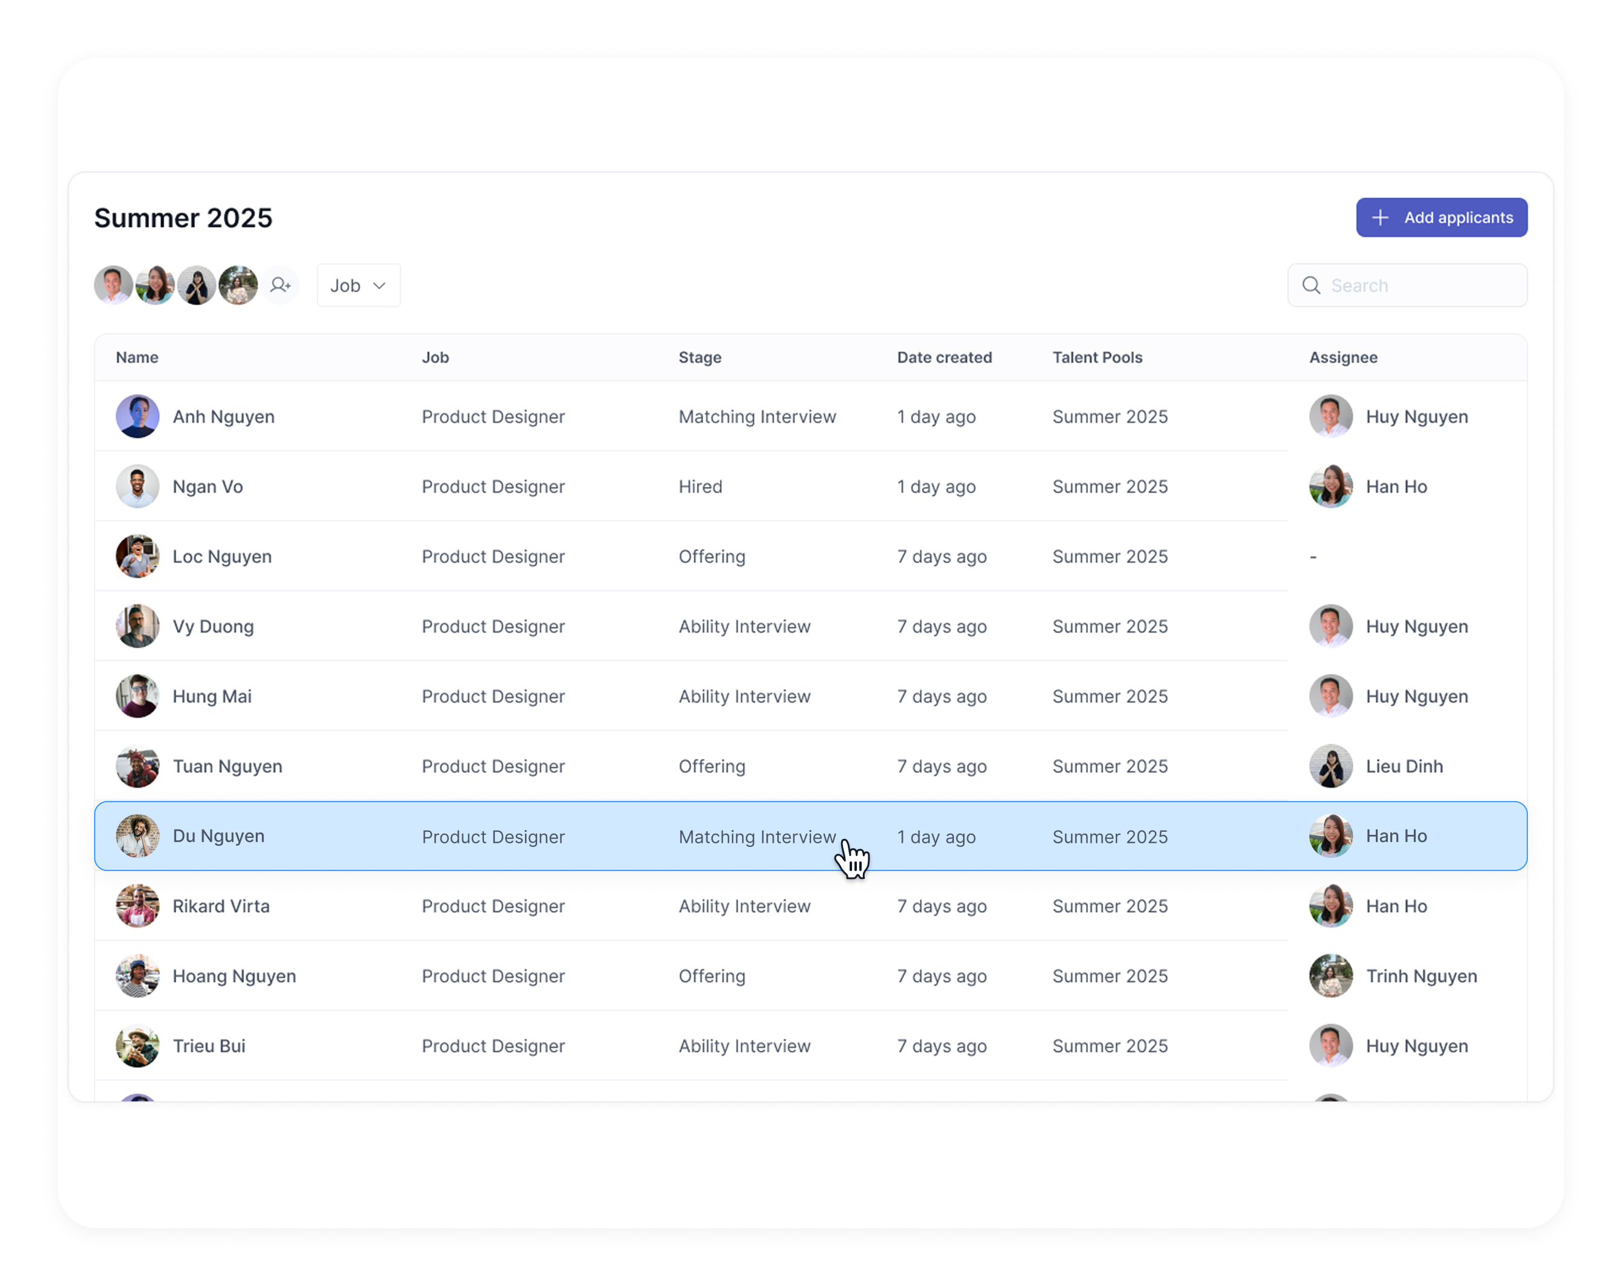Open the Job filter dropdown

tap(358, 286)
